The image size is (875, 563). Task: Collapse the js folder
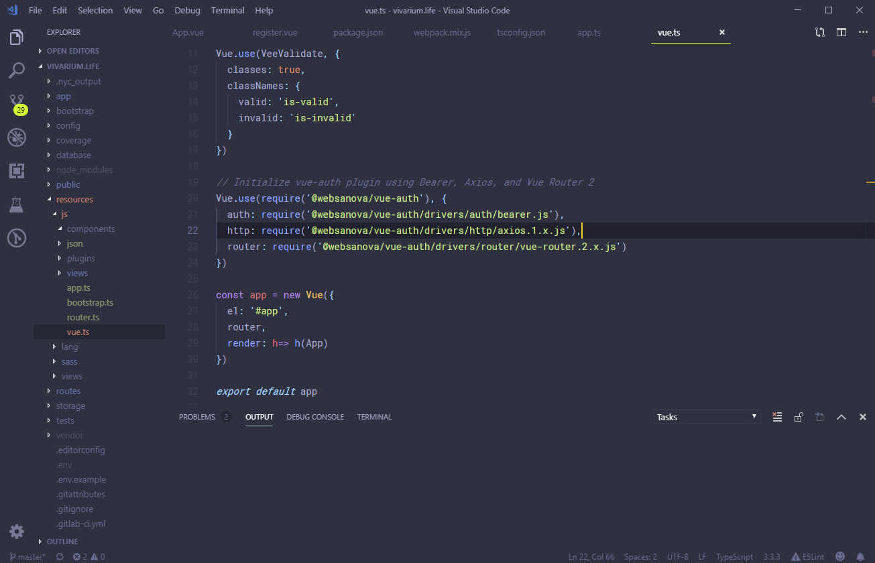coord(64,214)
